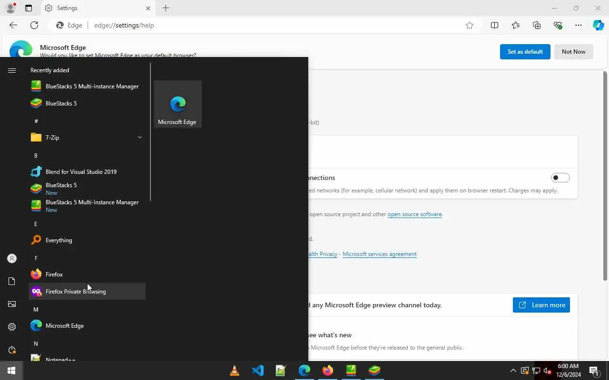Click the # group header in app list
Image resolution: width=609 pixels, height=380 pixels.
(x=36, y=121)
